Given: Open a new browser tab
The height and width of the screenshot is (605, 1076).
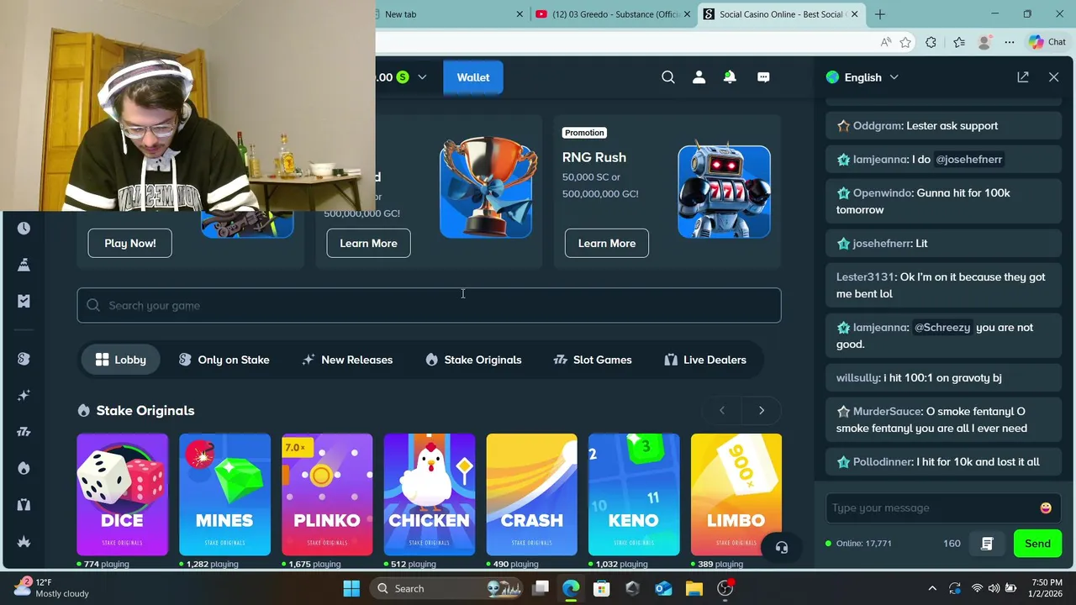Looking at the screenshot, I should pos(880,14).
